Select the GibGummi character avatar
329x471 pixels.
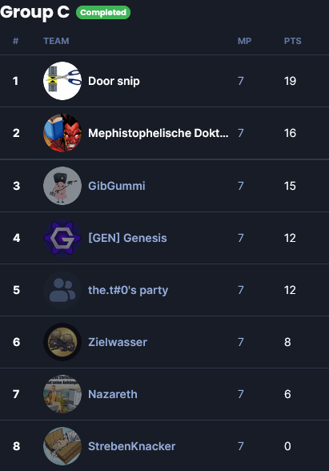[x=62, y=186]
